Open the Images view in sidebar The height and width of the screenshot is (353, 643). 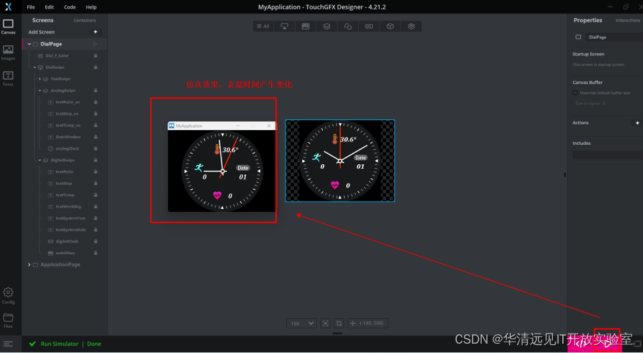pos(8,53)
